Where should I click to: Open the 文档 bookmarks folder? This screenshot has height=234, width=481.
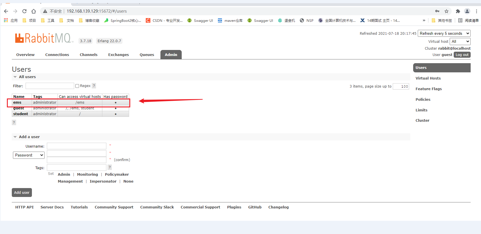click(x=67, y=20)
